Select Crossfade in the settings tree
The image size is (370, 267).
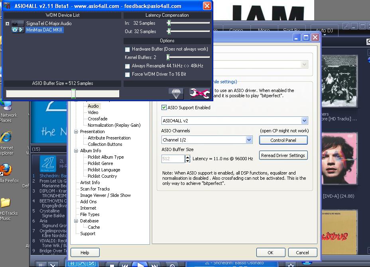(x=97, y=119)
